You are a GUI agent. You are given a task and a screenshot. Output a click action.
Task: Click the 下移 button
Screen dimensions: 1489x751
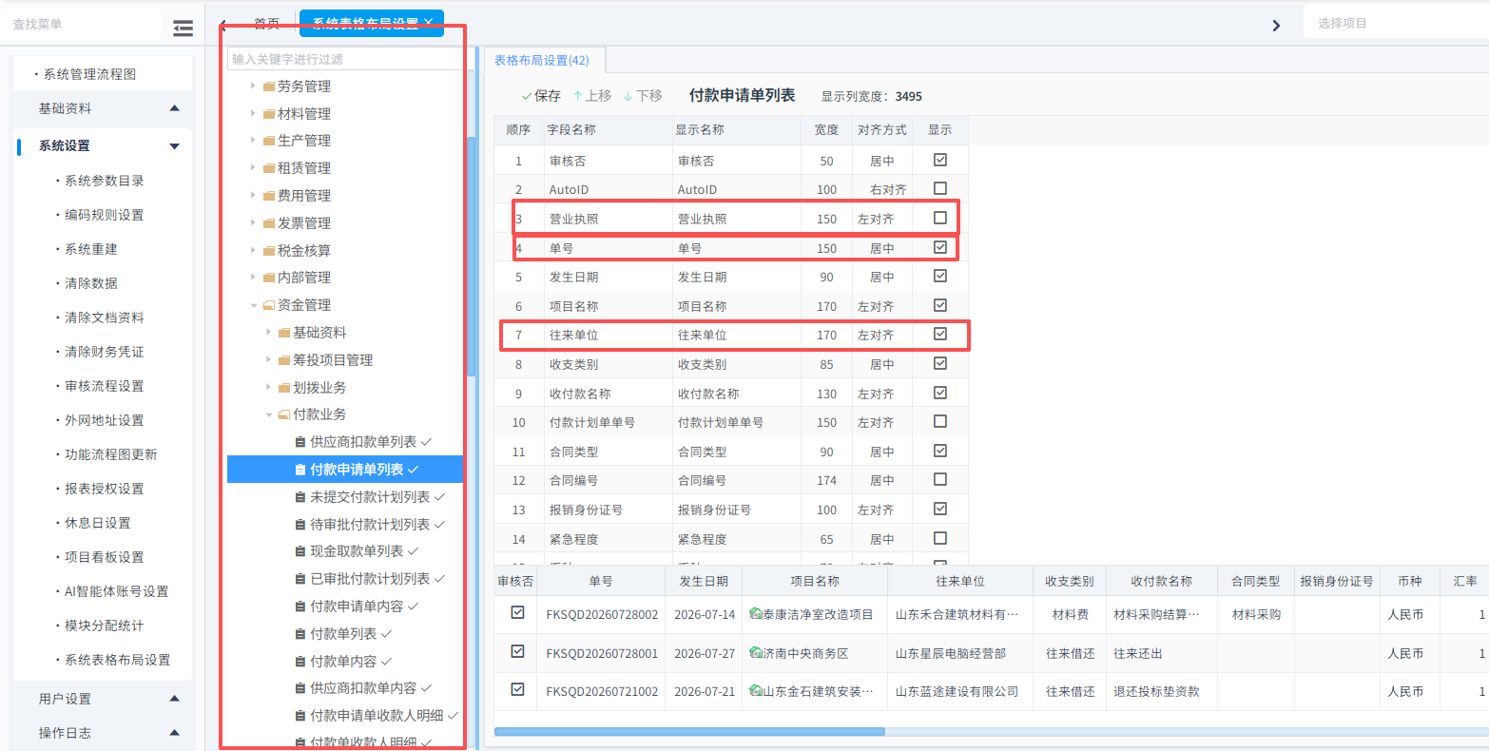click(x=643, y=96)
